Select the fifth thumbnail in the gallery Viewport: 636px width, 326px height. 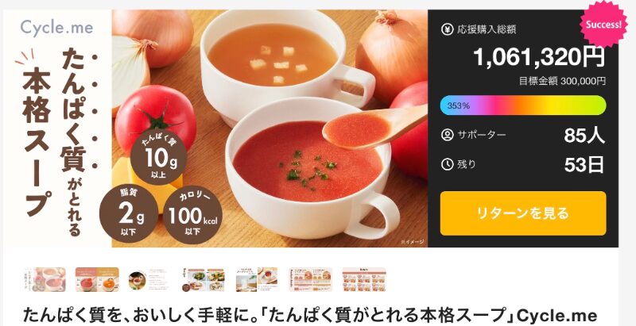257,279
